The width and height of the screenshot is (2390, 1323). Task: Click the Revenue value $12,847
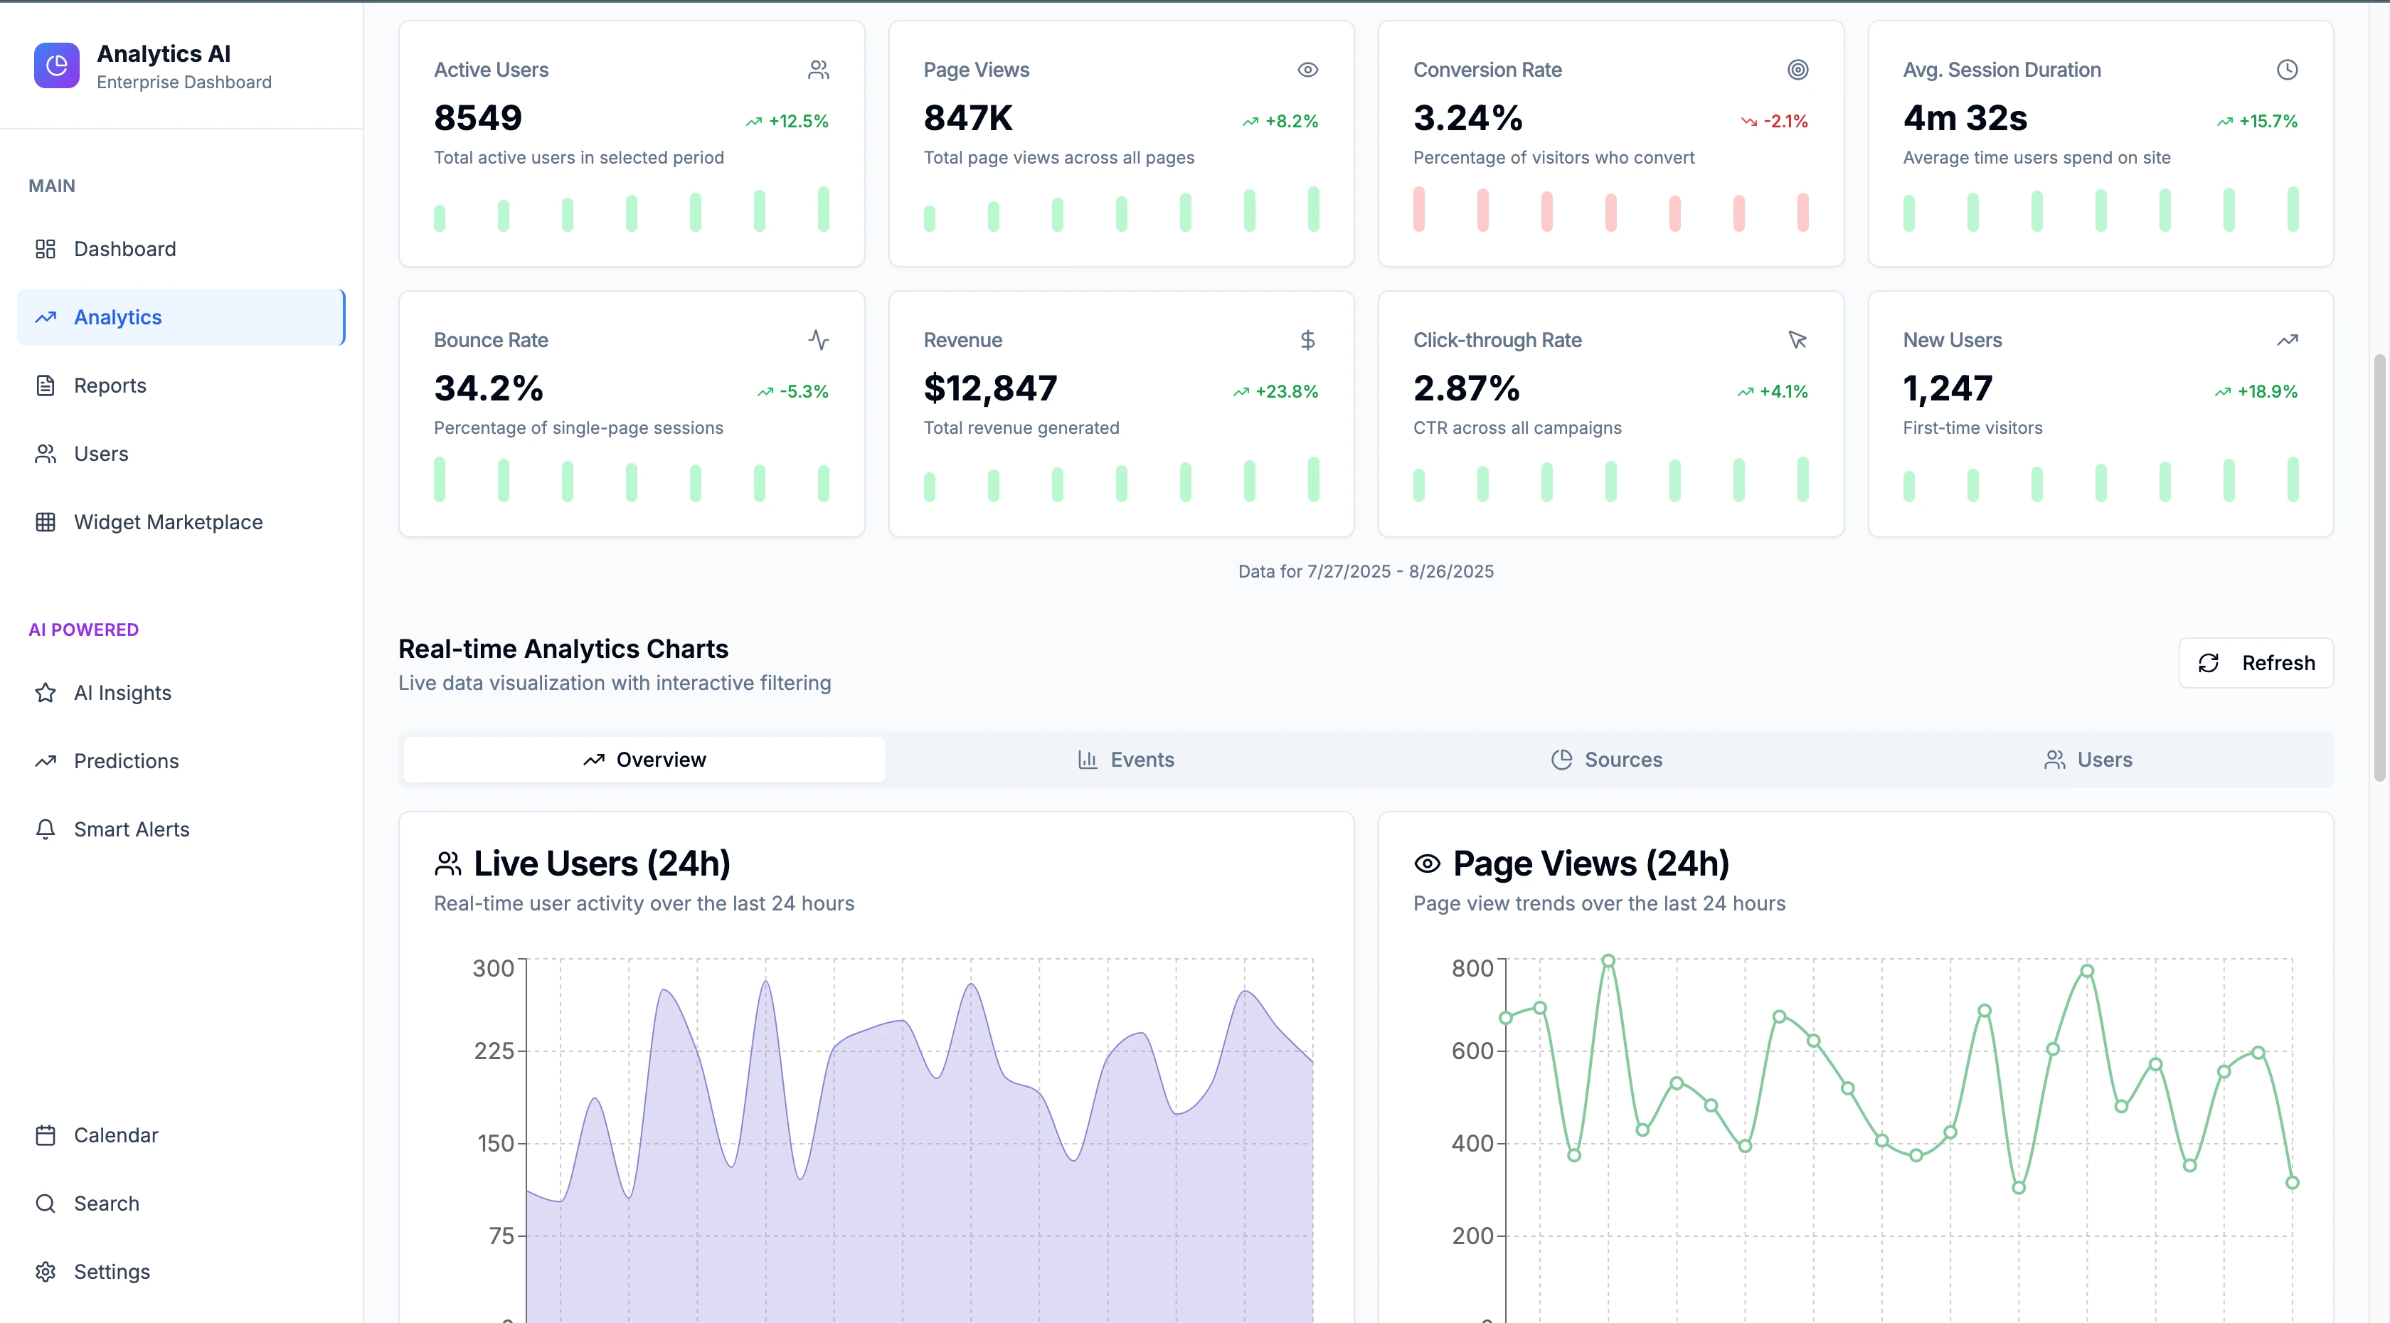[990, 388]
